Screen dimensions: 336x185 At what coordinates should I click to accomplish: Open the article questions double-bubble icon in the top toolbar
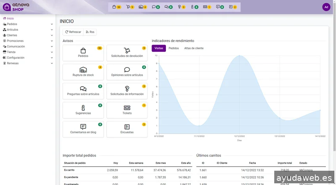[166, 7]
